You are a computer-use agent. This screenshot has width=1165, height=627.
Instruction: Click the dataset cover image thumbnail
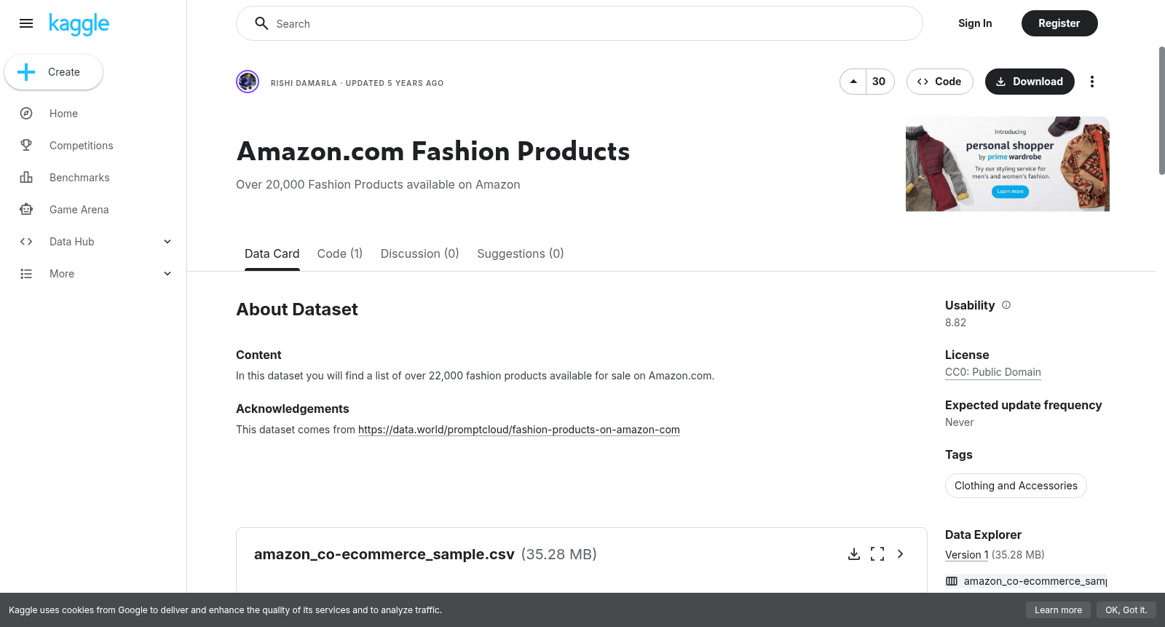(1008, 164)
